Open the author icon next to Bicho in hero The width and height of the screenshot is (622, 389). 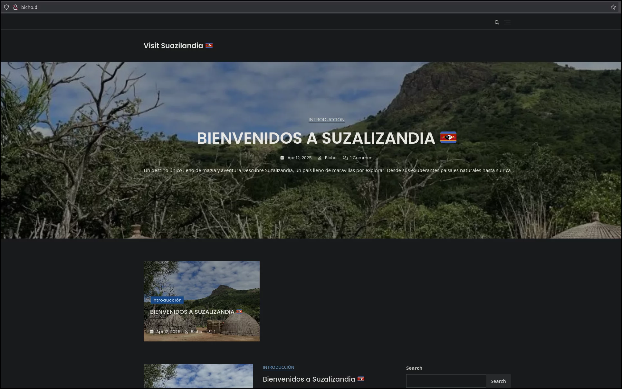click(320, 158)
